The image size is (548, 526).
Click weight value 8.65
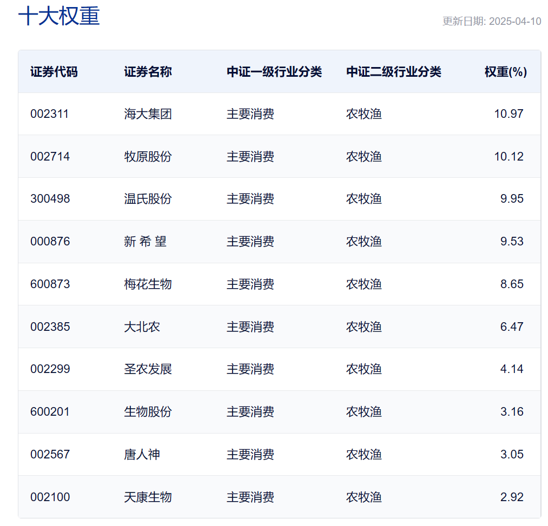[512, 284]
